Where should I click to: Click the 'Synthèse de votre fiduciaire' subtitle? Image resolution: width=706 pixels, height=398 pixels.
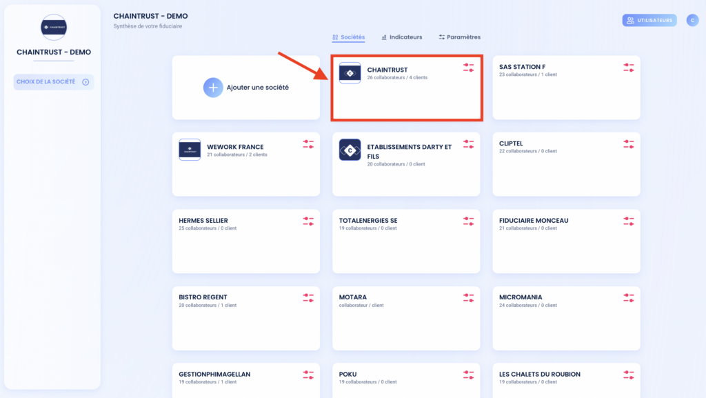tap(148, 26)
